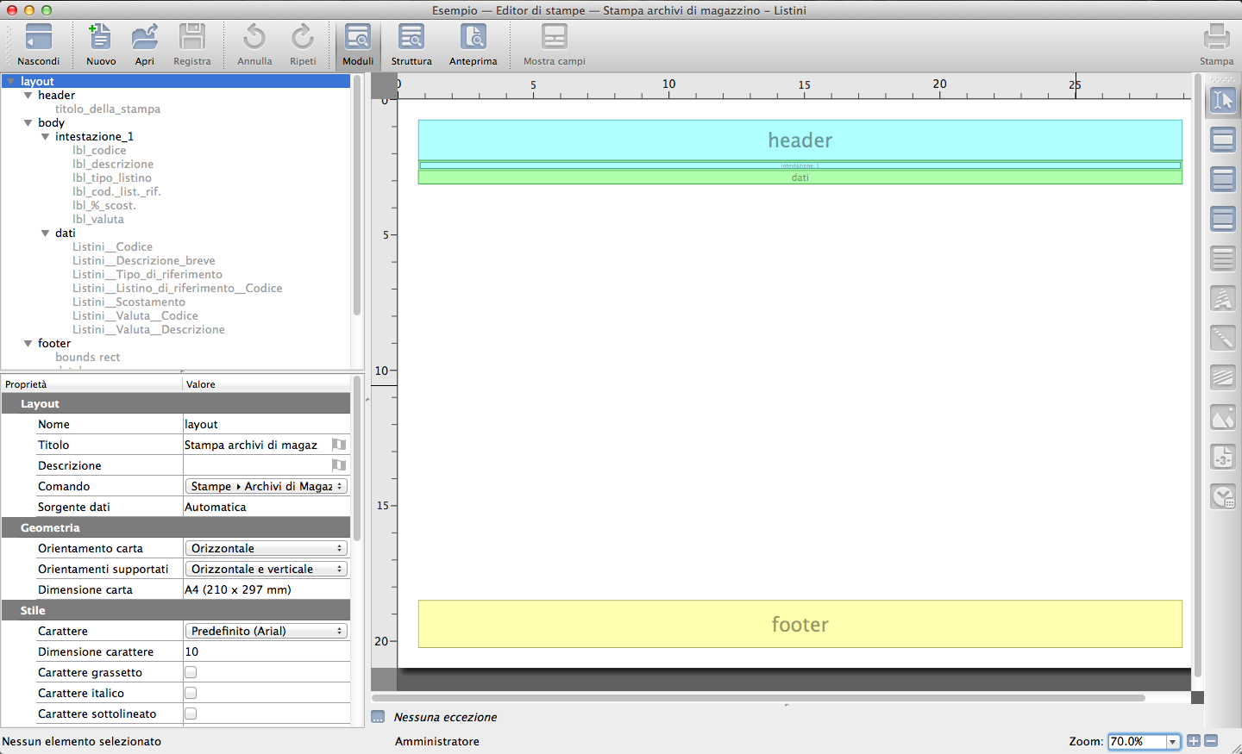Select the arrow pointer tool in right palette

pyautogui.click(x=1223, y=100)
